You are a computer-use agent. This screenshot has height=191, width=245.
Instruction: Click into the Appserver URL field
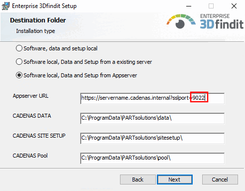pyautogui.click(x=152, y=98)
